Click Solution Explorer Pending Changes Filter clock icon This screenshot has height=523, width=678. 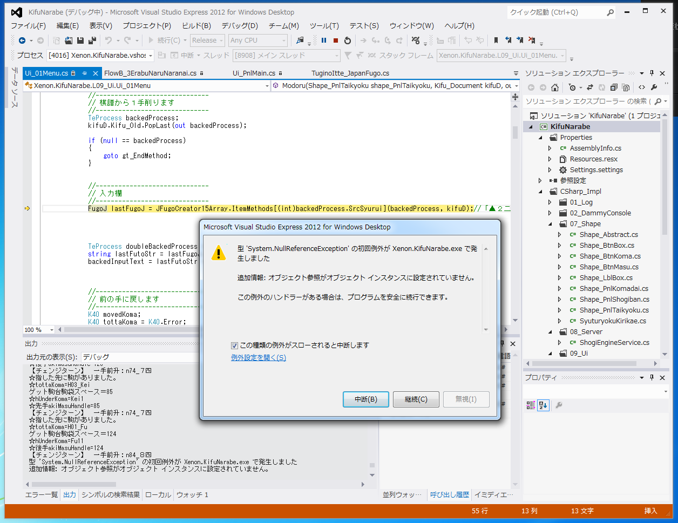[572, 87]
